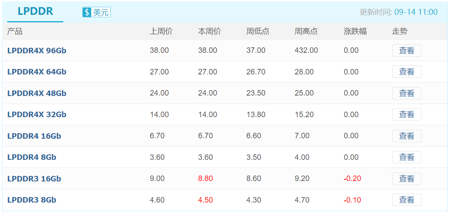Open the LPDDR4 8Gb product link
Image resolution: width=452 pixels, height=214 pixels.
(x=32, y=157)
